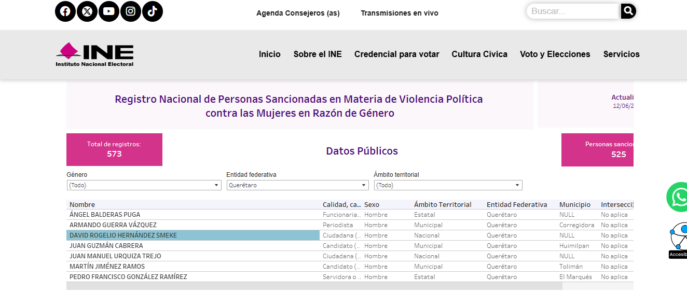687x306 pixels.
Task: Click the INE logo
Action: pos(95,54)
